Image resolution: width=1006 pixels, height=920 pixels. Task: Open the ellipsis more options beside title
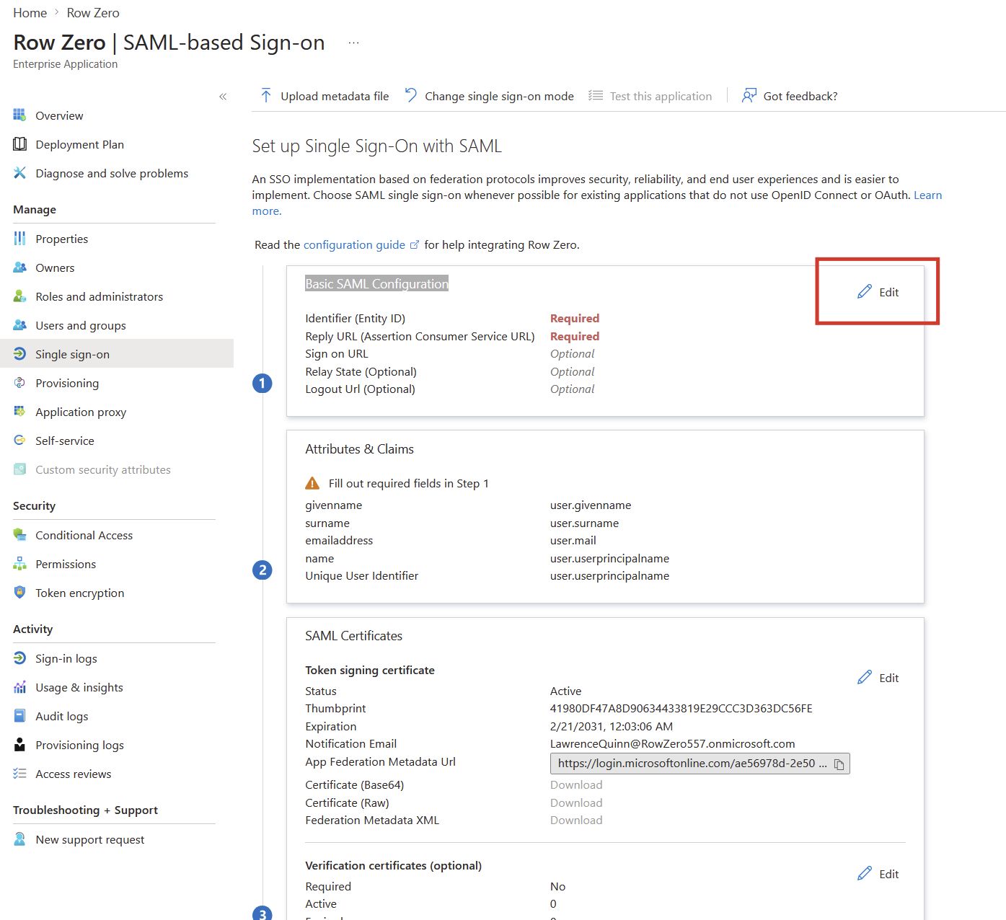coord(353,43)
